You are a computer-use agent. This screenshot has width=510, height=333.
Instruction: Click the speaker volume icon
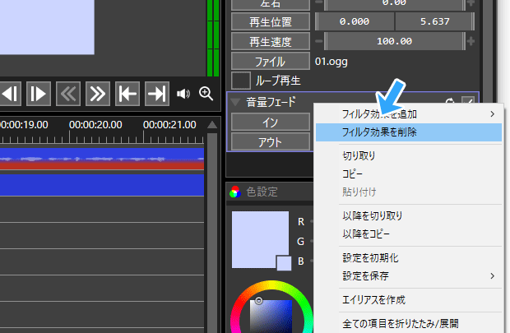click(183, 94)
